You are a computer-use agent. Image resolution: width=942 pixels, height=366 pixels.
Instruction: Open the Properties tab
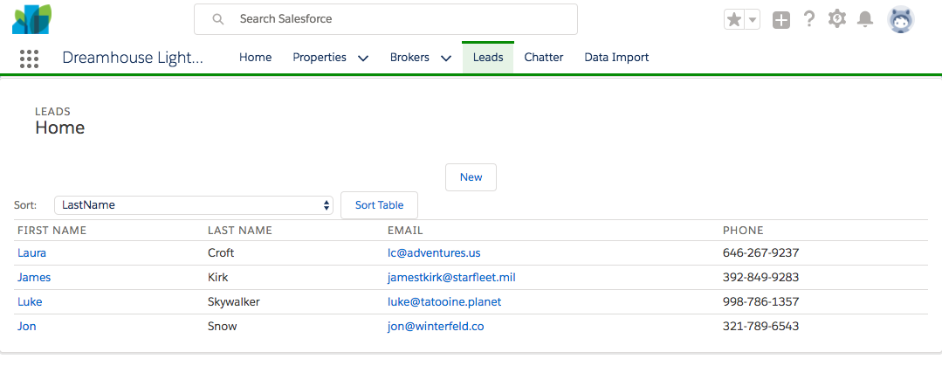pos(320,58)
